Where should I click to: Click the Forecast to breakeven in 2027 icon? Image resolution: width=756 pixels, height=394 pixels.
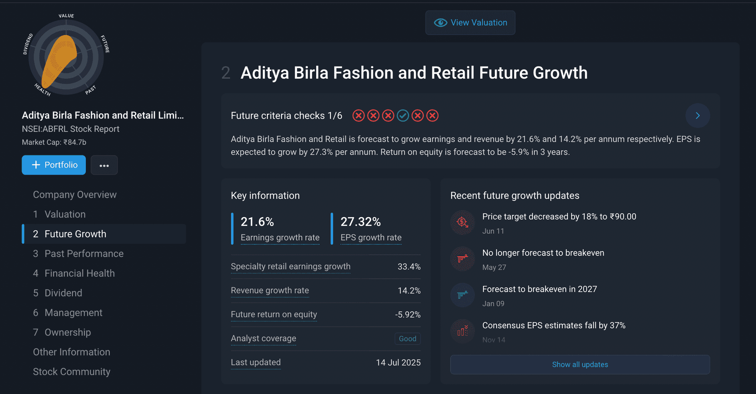pos(463,295)
